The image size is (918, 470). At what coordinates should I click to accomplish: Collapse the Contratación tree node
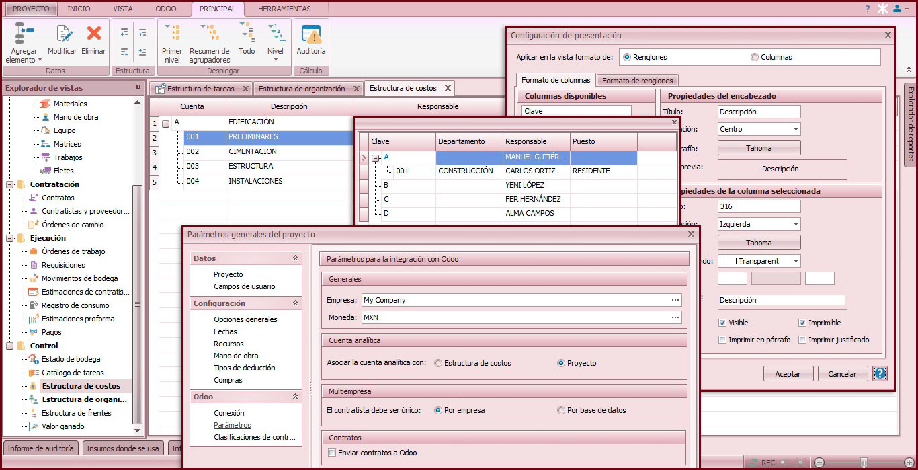tap(10, 184)
